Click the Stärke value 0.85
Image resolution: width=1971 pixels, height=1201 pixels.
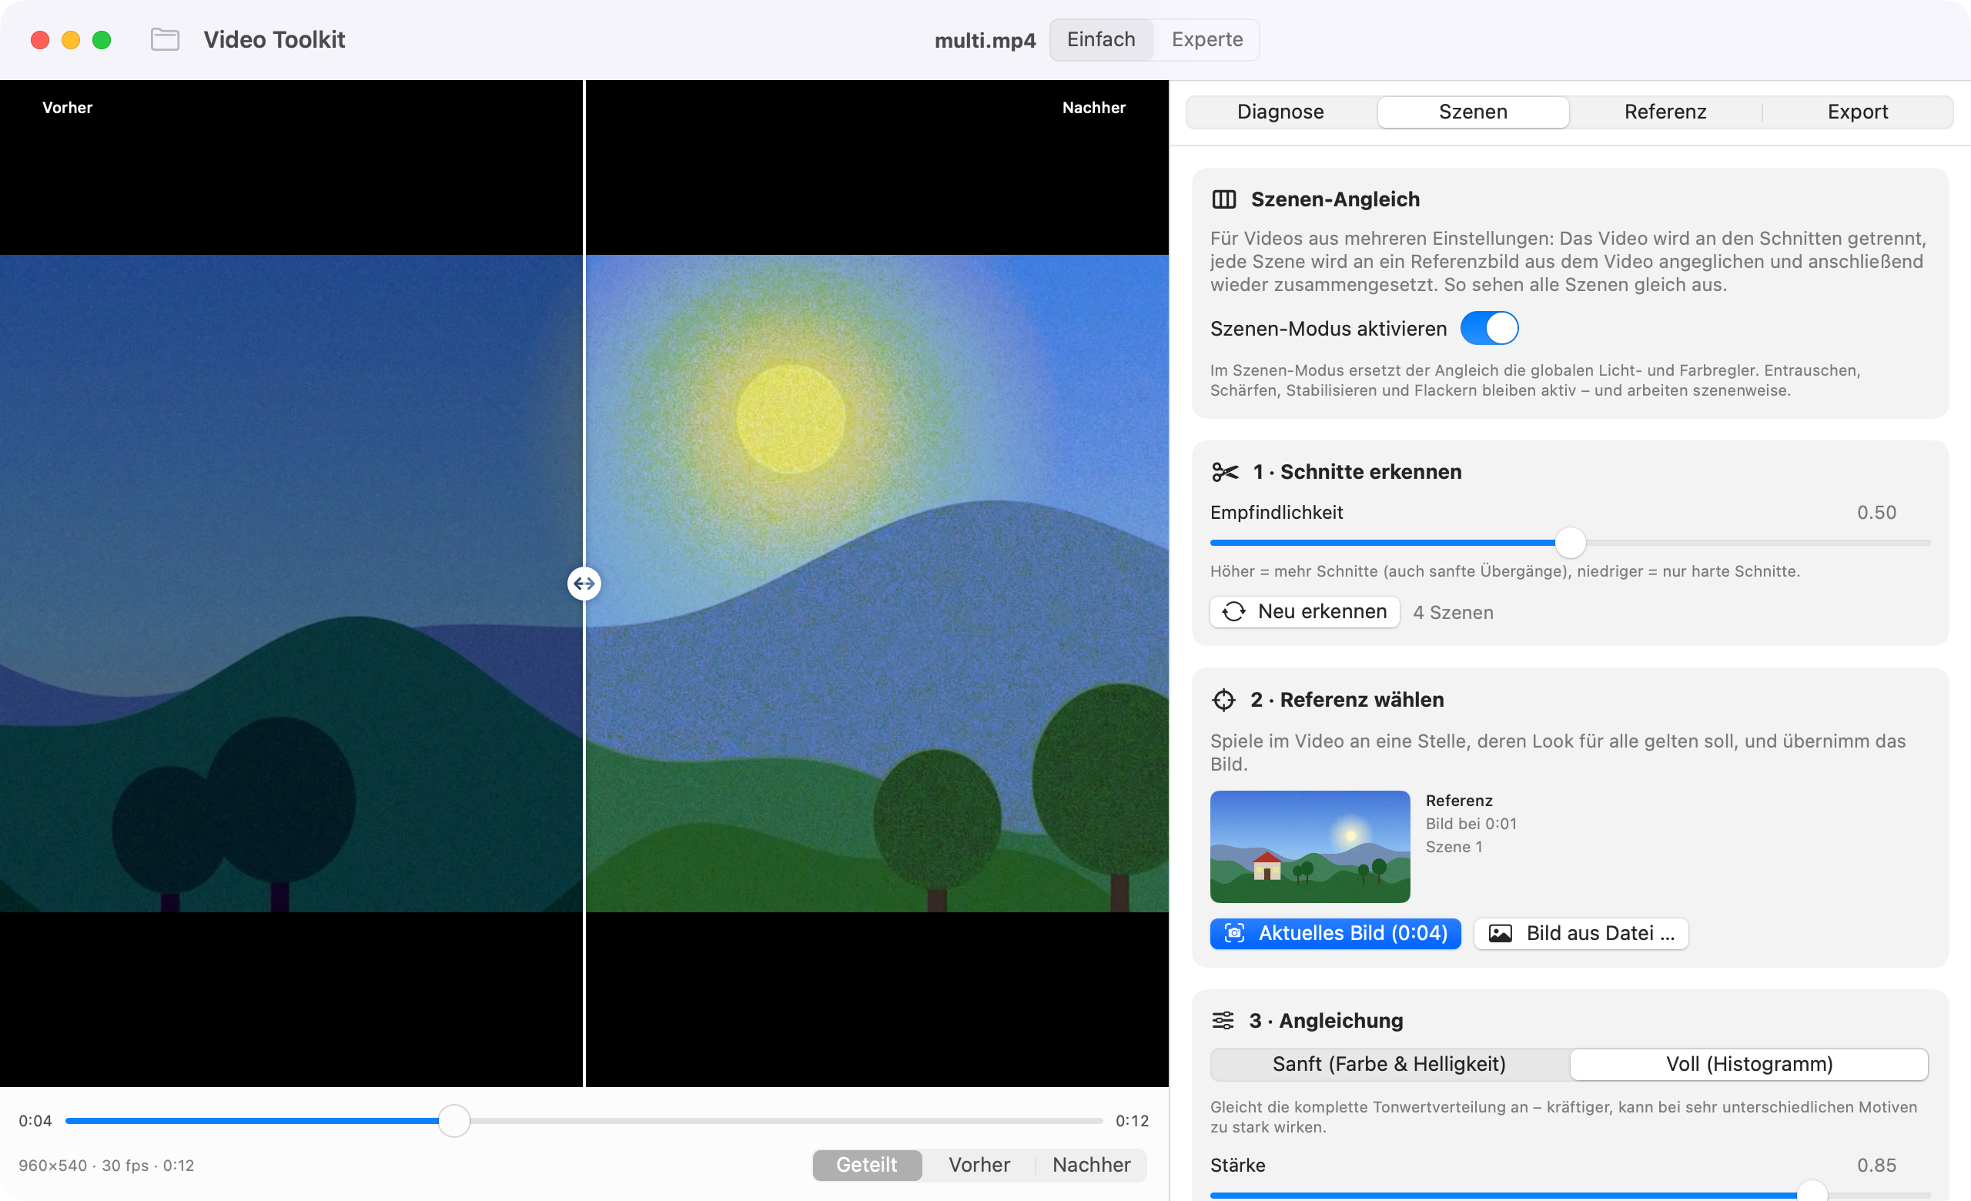pos(1876,1165)
